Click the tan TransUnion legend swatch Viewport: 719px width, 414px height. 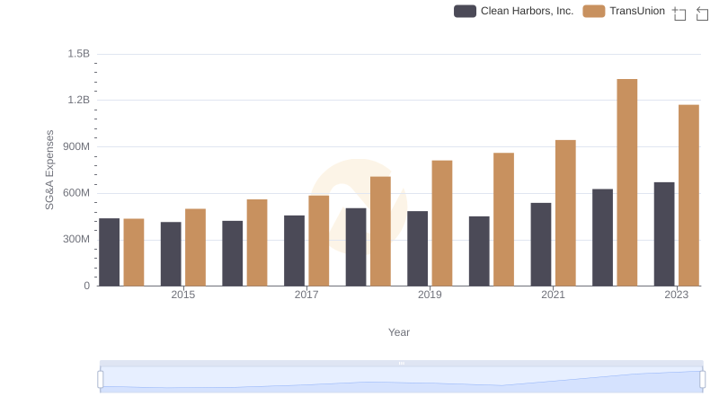point(594,11)
